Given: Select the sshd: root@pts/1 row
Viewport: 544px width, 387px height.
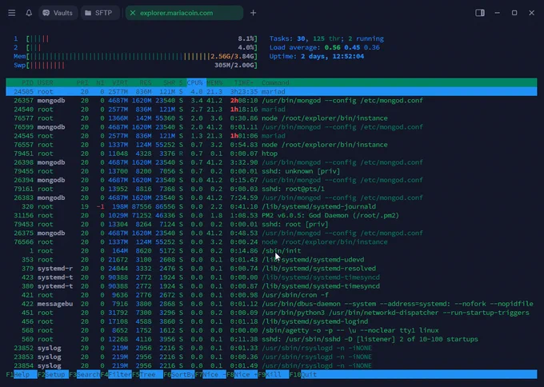Looking at the screenshot, I should pos(271,189).
